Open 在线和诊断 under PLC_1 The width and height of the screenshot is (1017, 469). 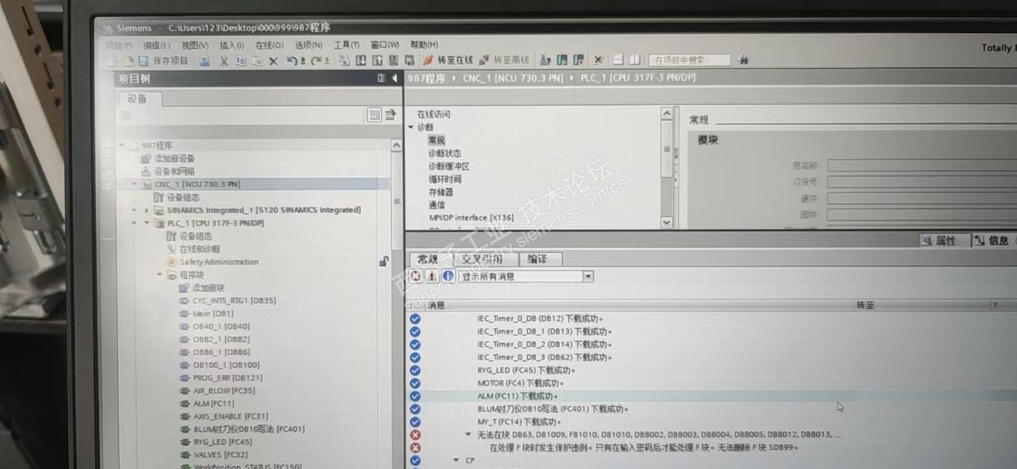199,249
